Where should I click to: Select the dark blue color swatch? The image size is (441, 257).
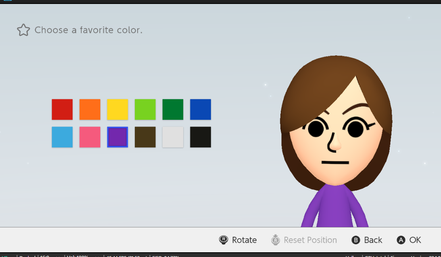click(x=201, y=109)
